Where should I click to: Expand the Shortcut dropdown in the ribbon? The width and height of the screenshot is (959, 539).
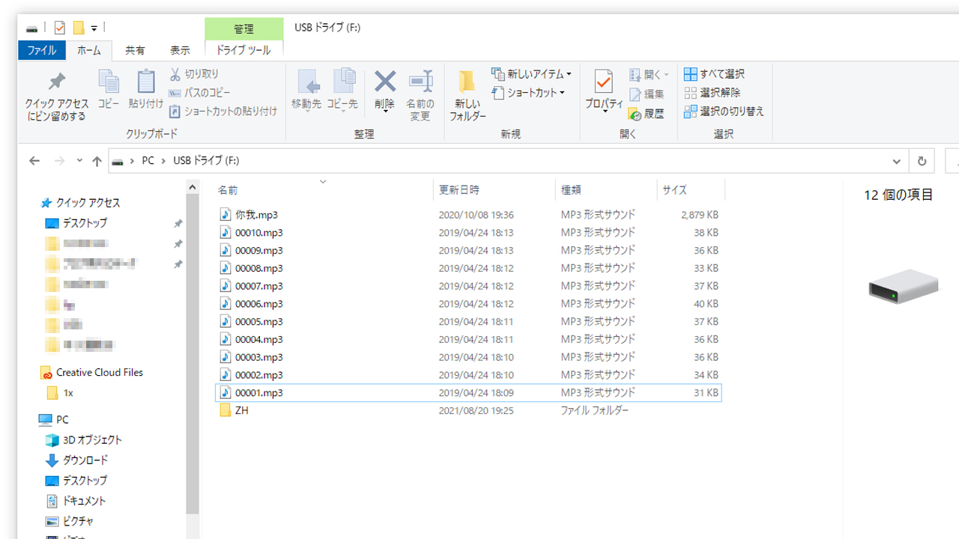pos(528,93)
